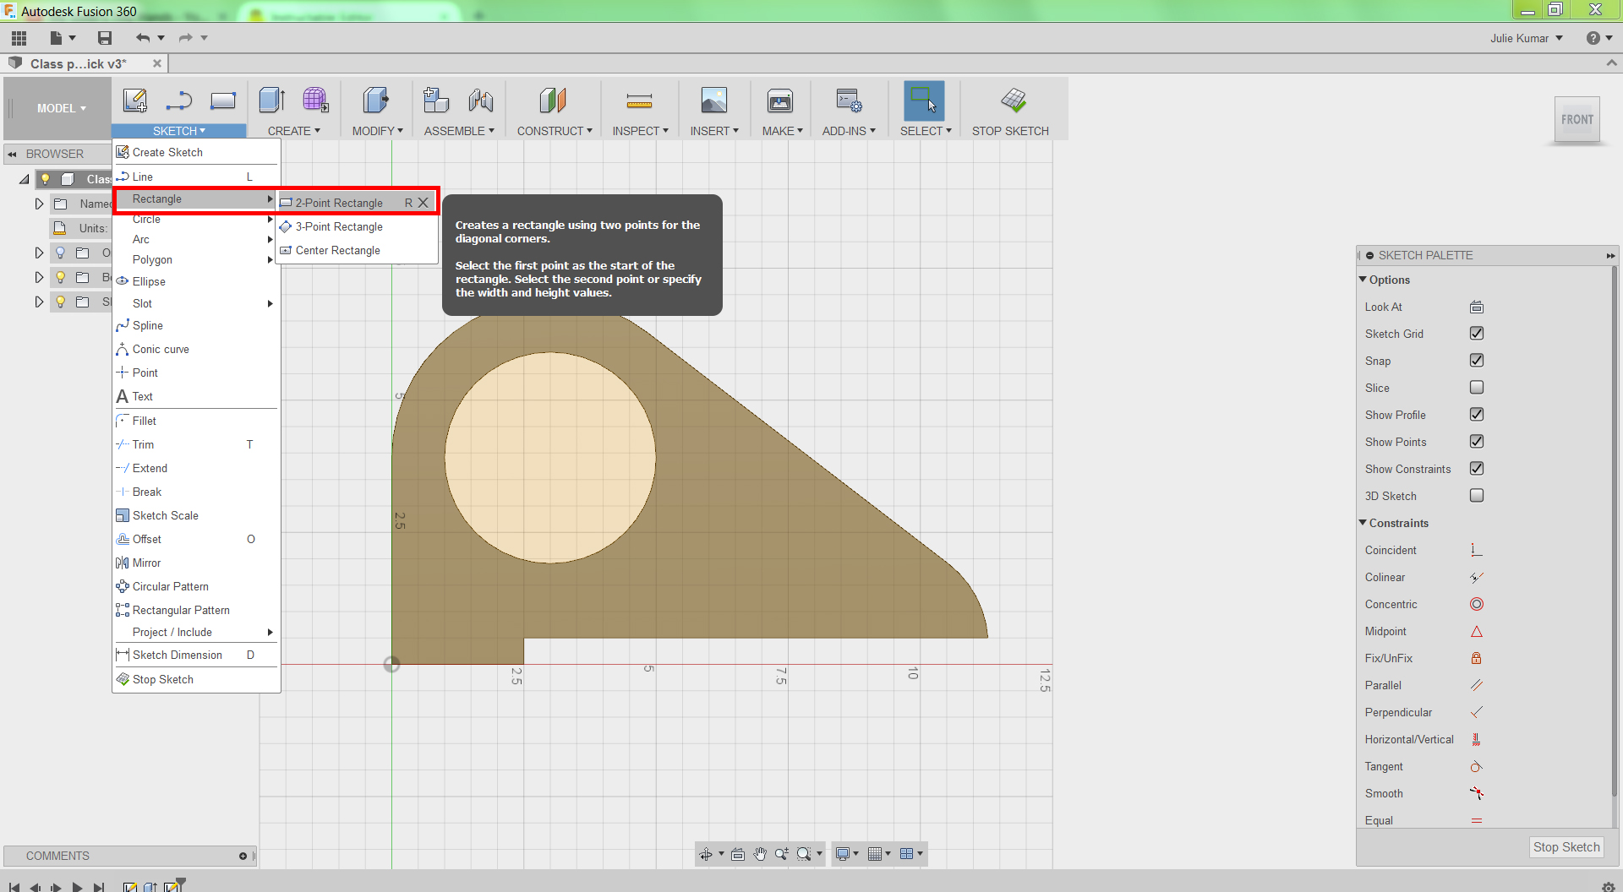Screen dimensions: 1623x892
Task: Choose 3-Point Rectangle from submenu
Action: (358, 226)
